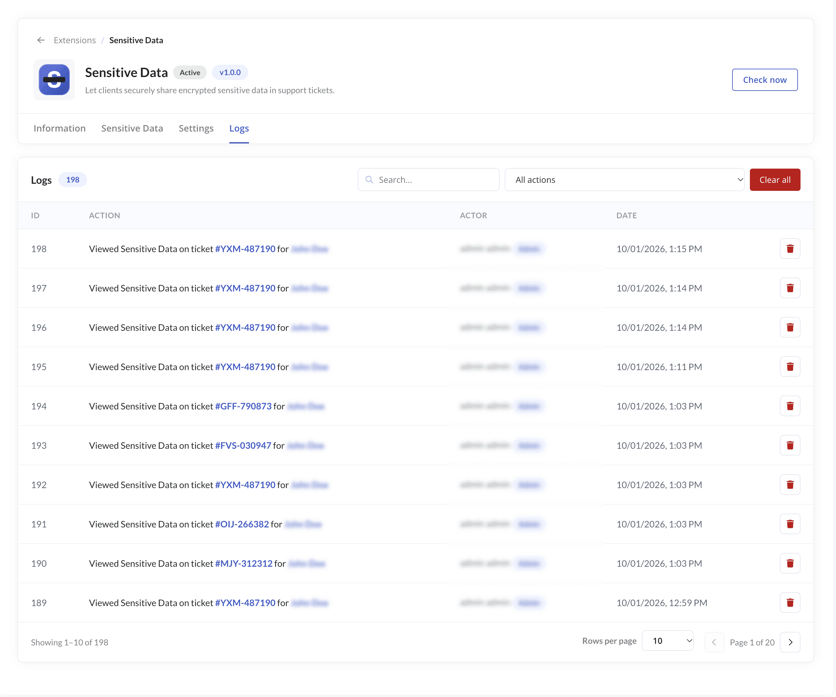Click the Active status badge
The image size is (836, 697).
(x=190, y=73)
